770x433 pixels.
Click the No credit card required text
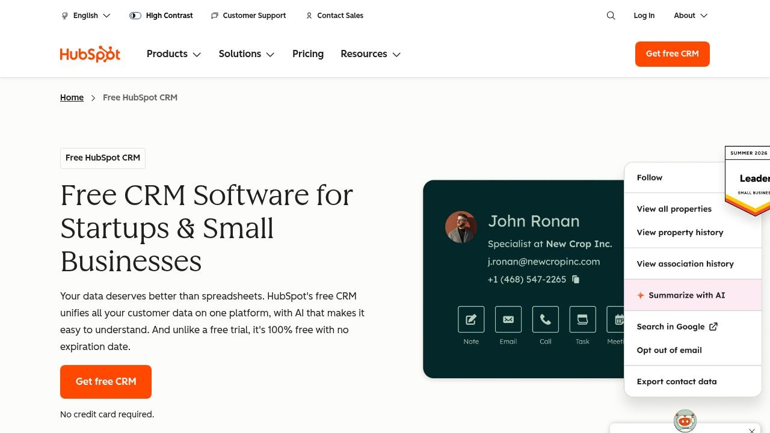point(107,414)
